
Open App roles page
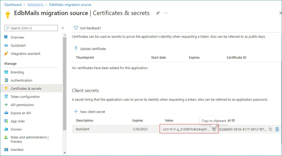pos(18,121)
